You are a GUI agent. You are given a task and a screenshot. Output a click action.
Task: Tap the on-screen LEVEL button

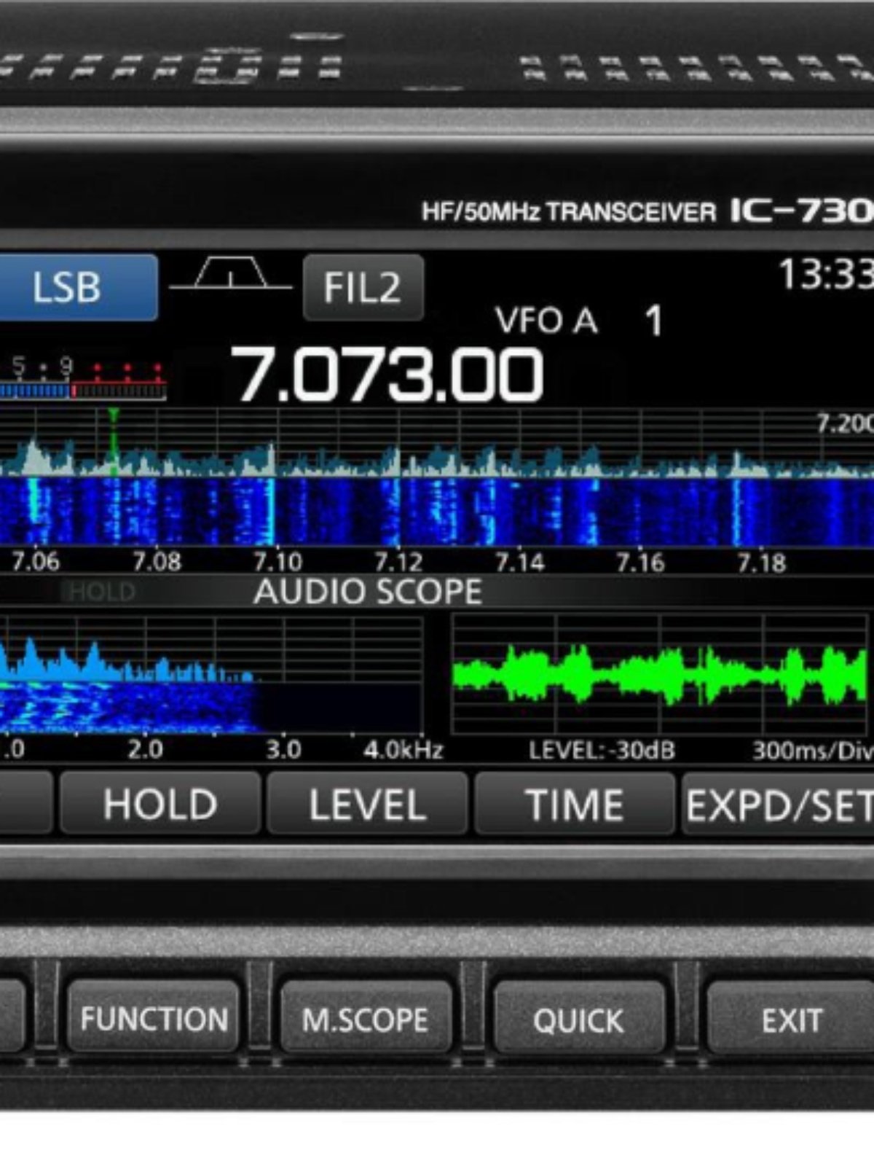(367, 804)
